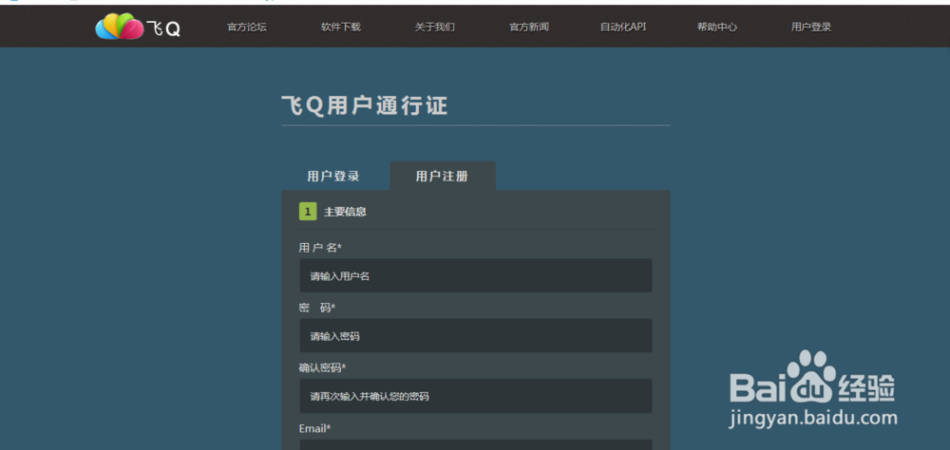Screen dimensions: 950x450
Task: Focus the 请输入用户名 username field
Action: (x=476, y=276)
